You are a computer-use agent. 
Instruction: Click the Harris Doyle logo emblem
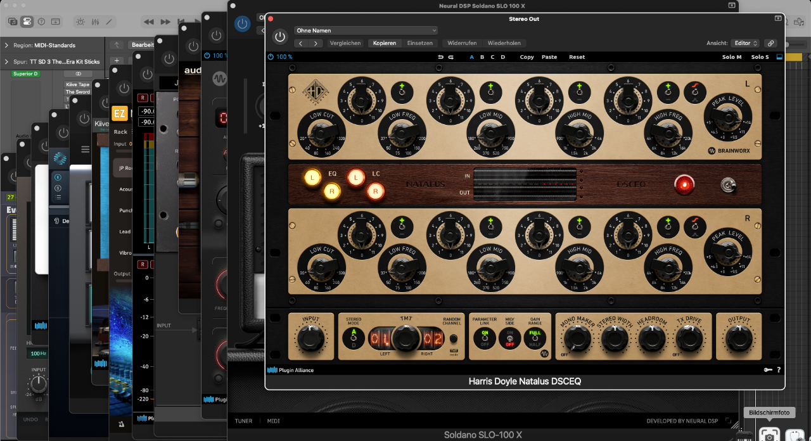pos(314,92)
